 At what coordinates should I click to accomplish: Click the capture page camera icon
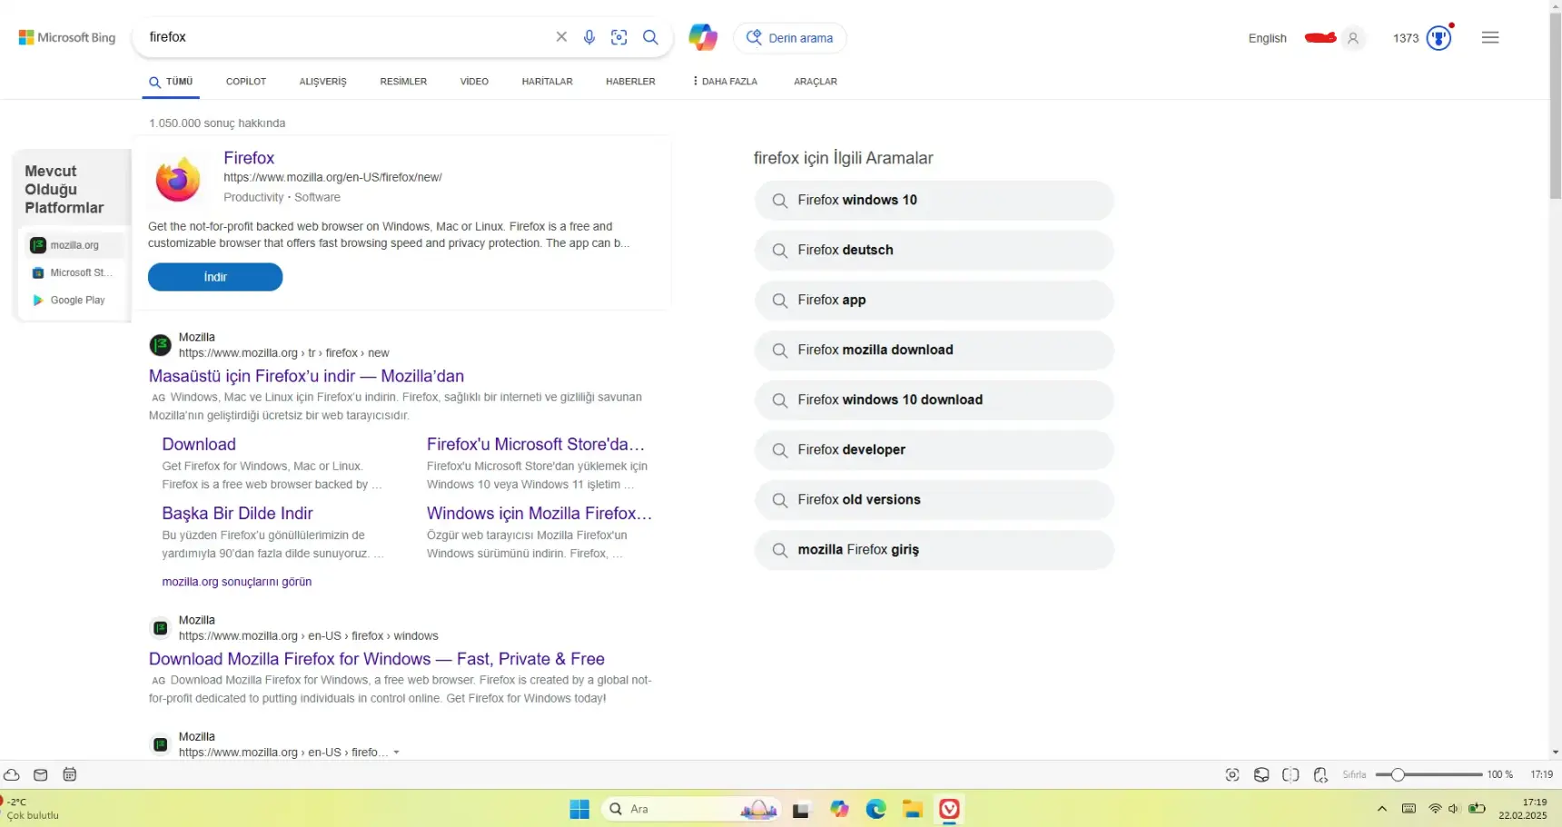coord(1232,774)
